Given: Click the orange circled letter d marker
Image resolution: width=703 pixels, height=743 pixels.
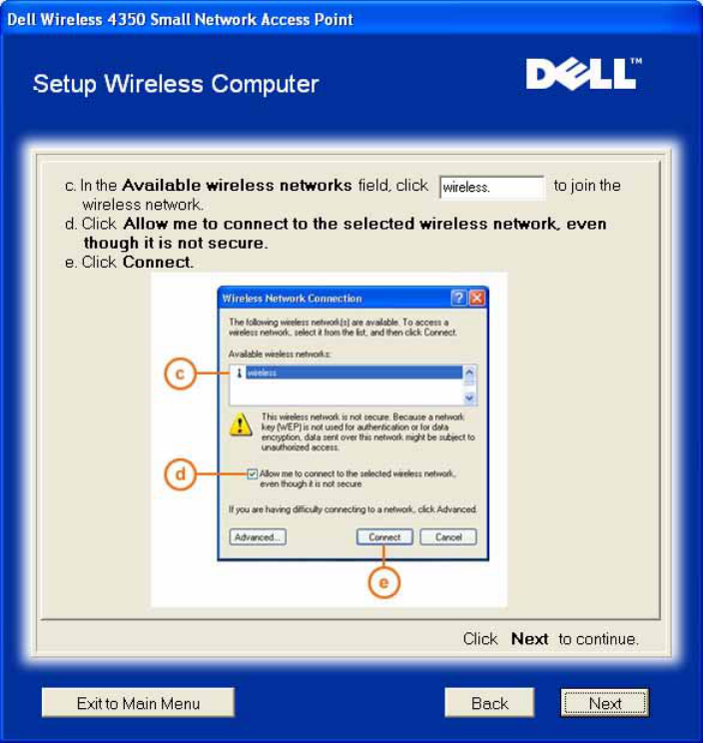Looking at the screenshot, I should coord(180,473).
